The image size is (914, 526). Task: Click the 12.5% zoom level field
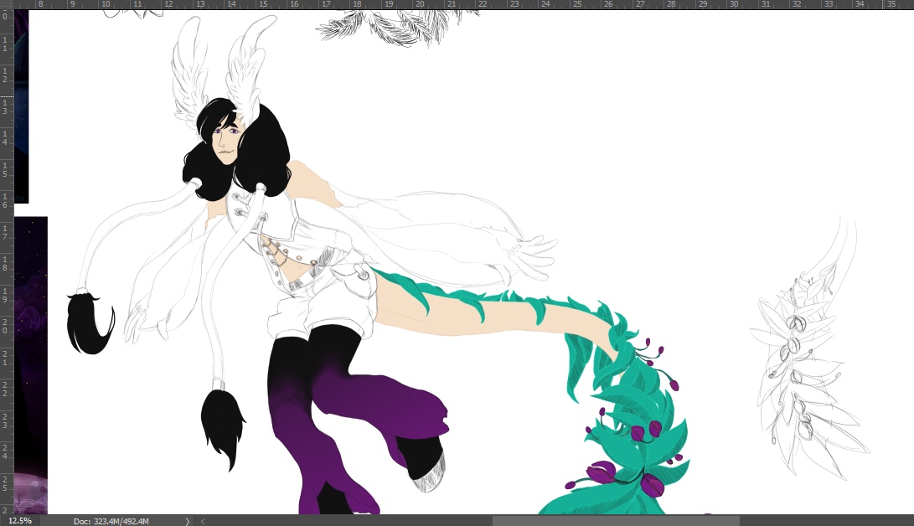(x=20, y=520)
